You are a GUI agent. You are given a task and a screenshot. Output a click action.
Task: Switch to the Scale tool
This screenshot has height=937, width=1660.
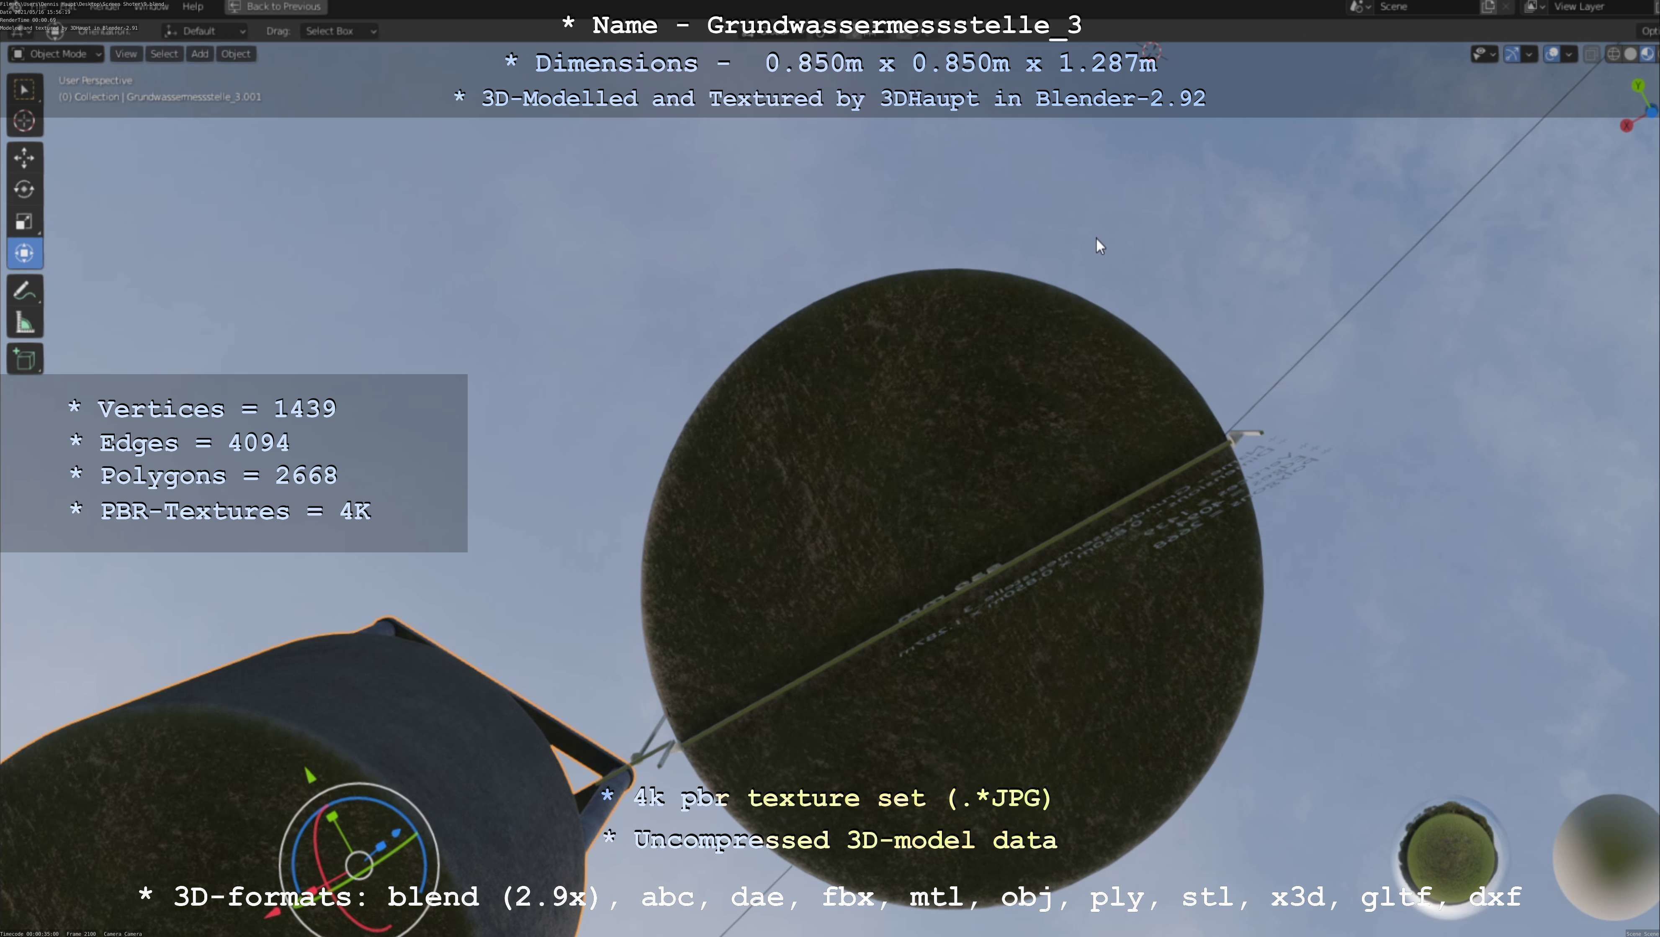(24, 221)
